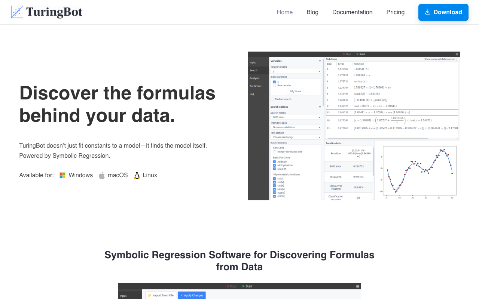
Task: Go to the Home nav link
Action: pos(285,12)
